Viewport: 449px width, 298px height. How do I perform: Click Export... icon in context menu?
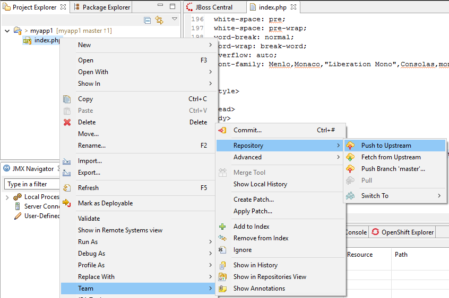(x=67, y=173)
